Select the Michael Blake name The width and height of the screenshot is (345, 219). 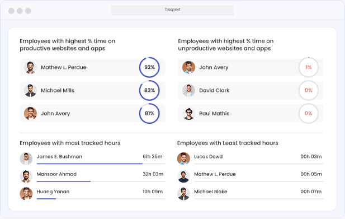pyautogui.click(x=211, y=192)
